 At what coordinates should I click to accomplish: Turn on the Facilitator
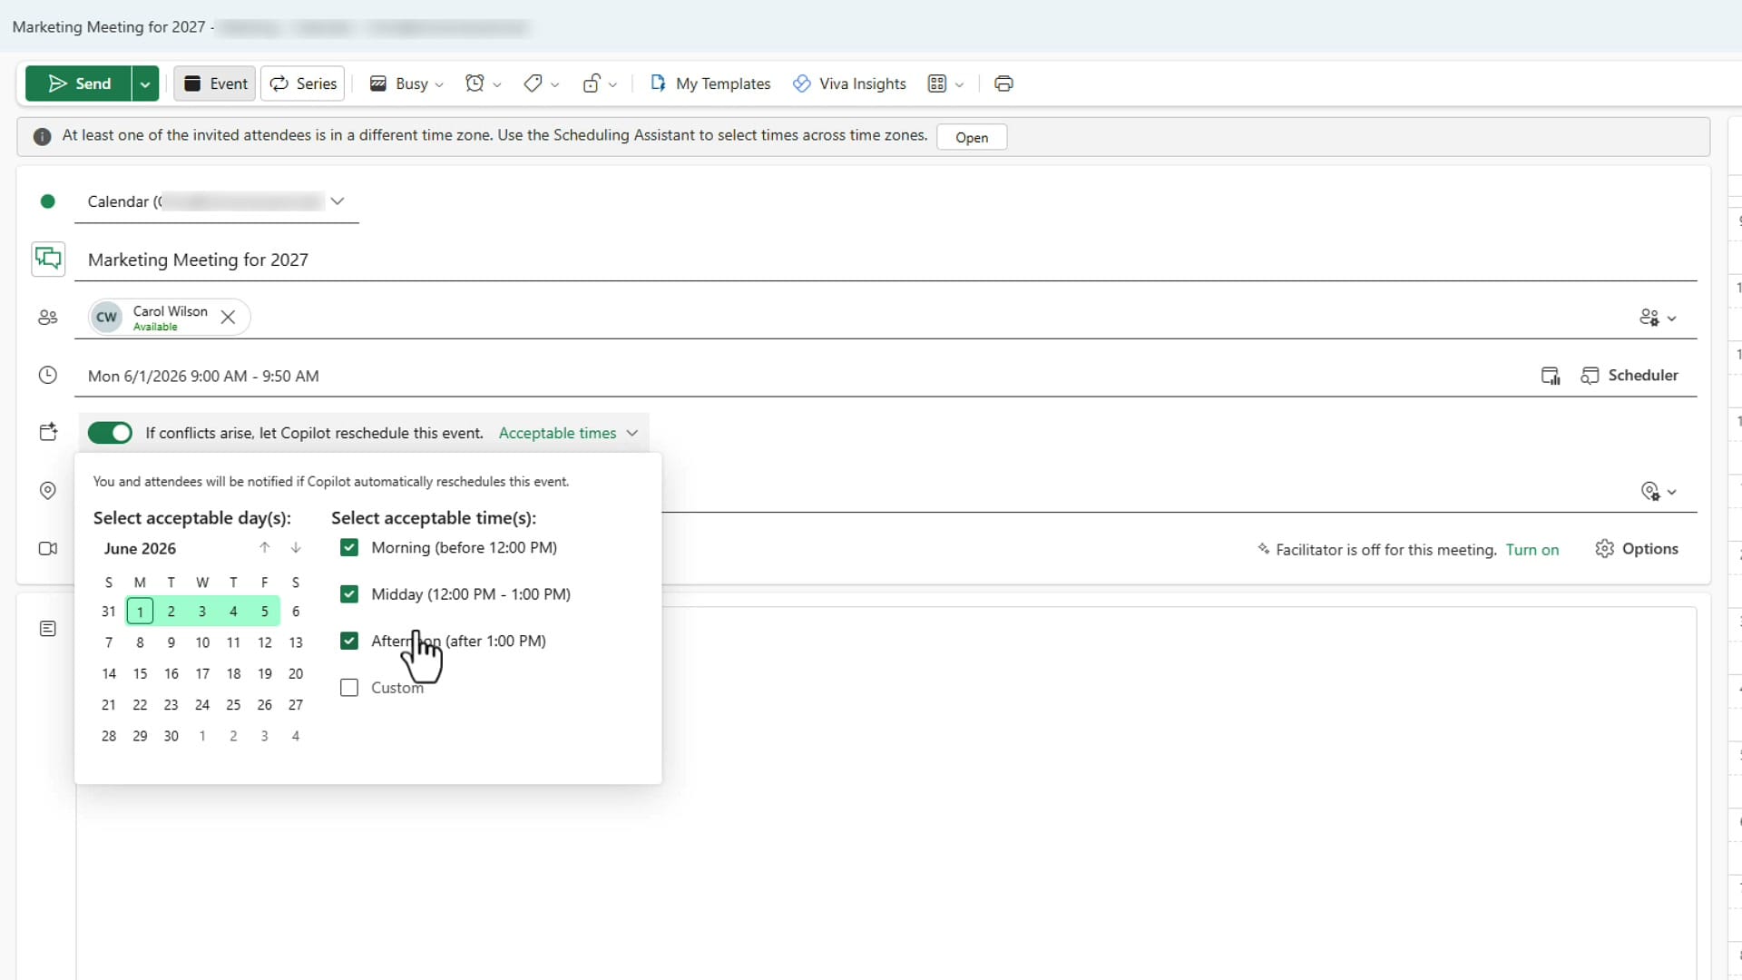click(1532, 550)
